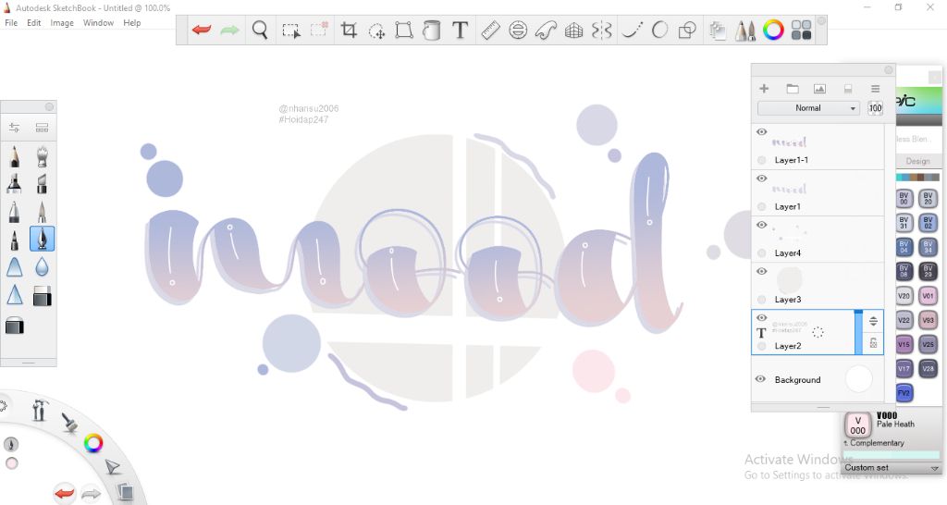The width and height of the screenshot is (947, 505).
Task: Select the Airbrush in the brush palette
Action: click(x=42, y=156)
